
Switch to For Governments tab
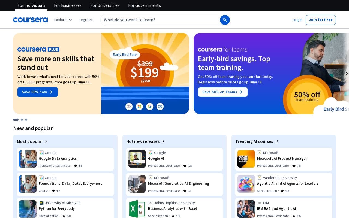coord(145,5)
